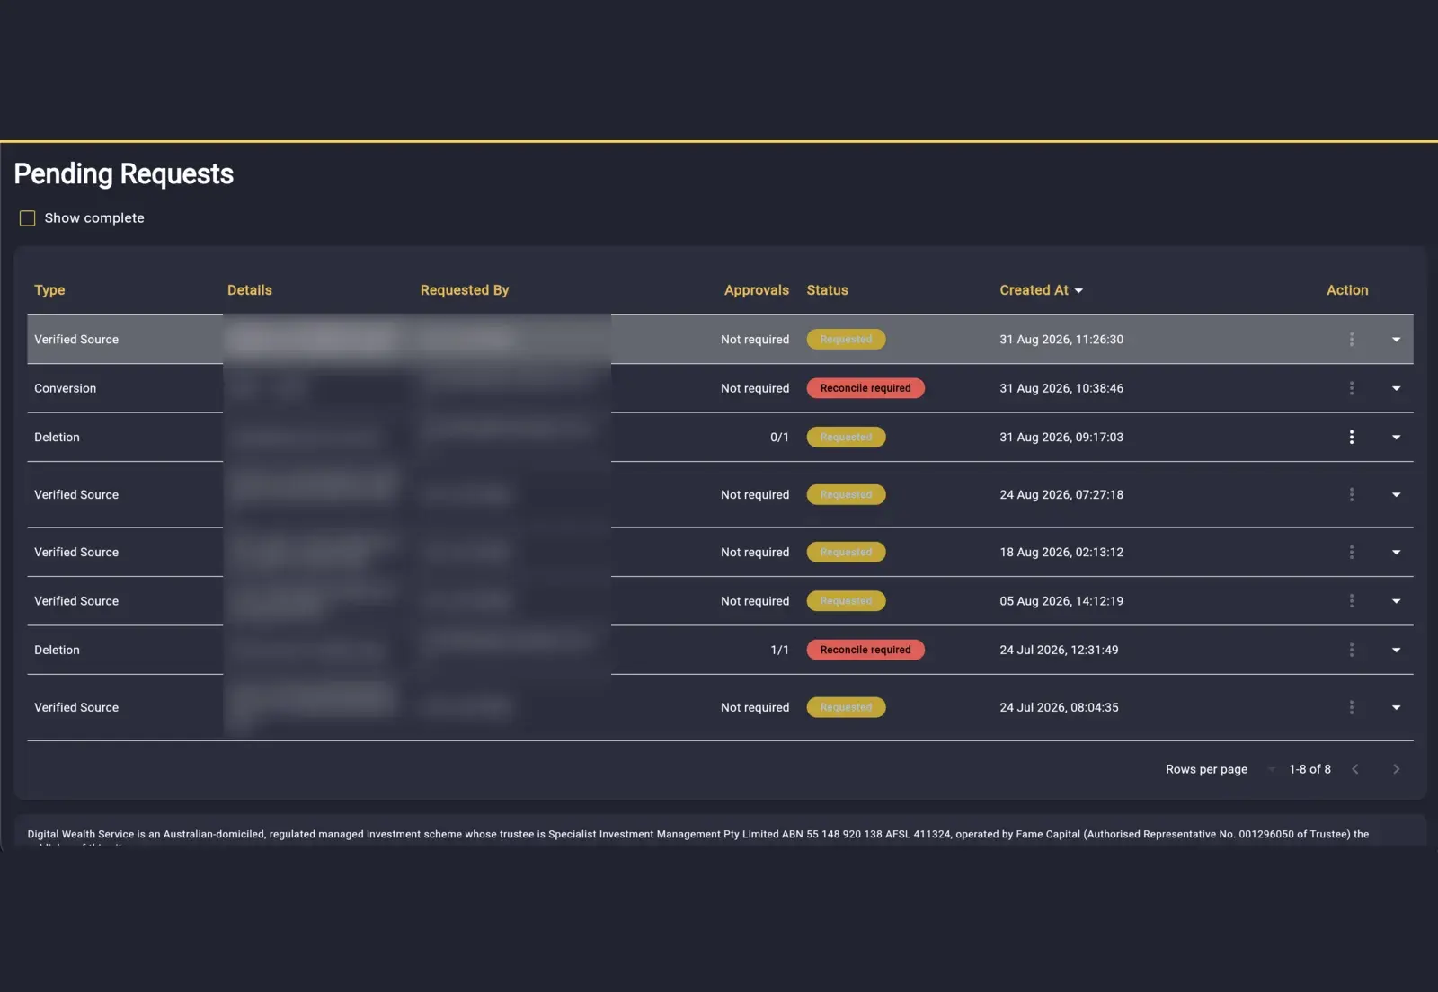Viewport: 1438px width, 992px height.
Task: Select the Conversion type cell
Action: [65, 388]
